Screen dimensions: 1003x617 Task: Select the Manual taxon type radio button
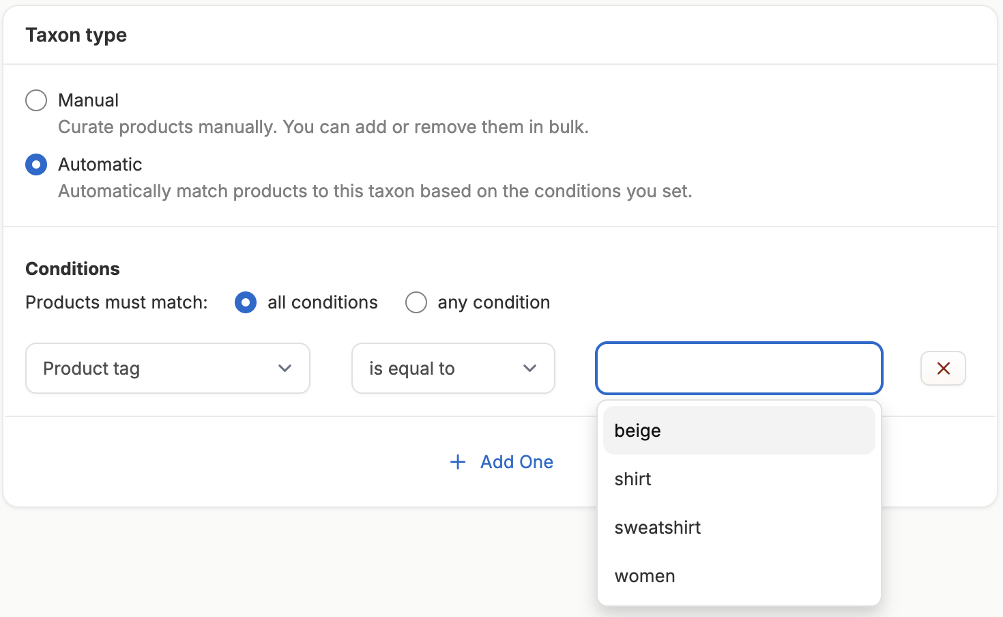click(x=36, y=100)
